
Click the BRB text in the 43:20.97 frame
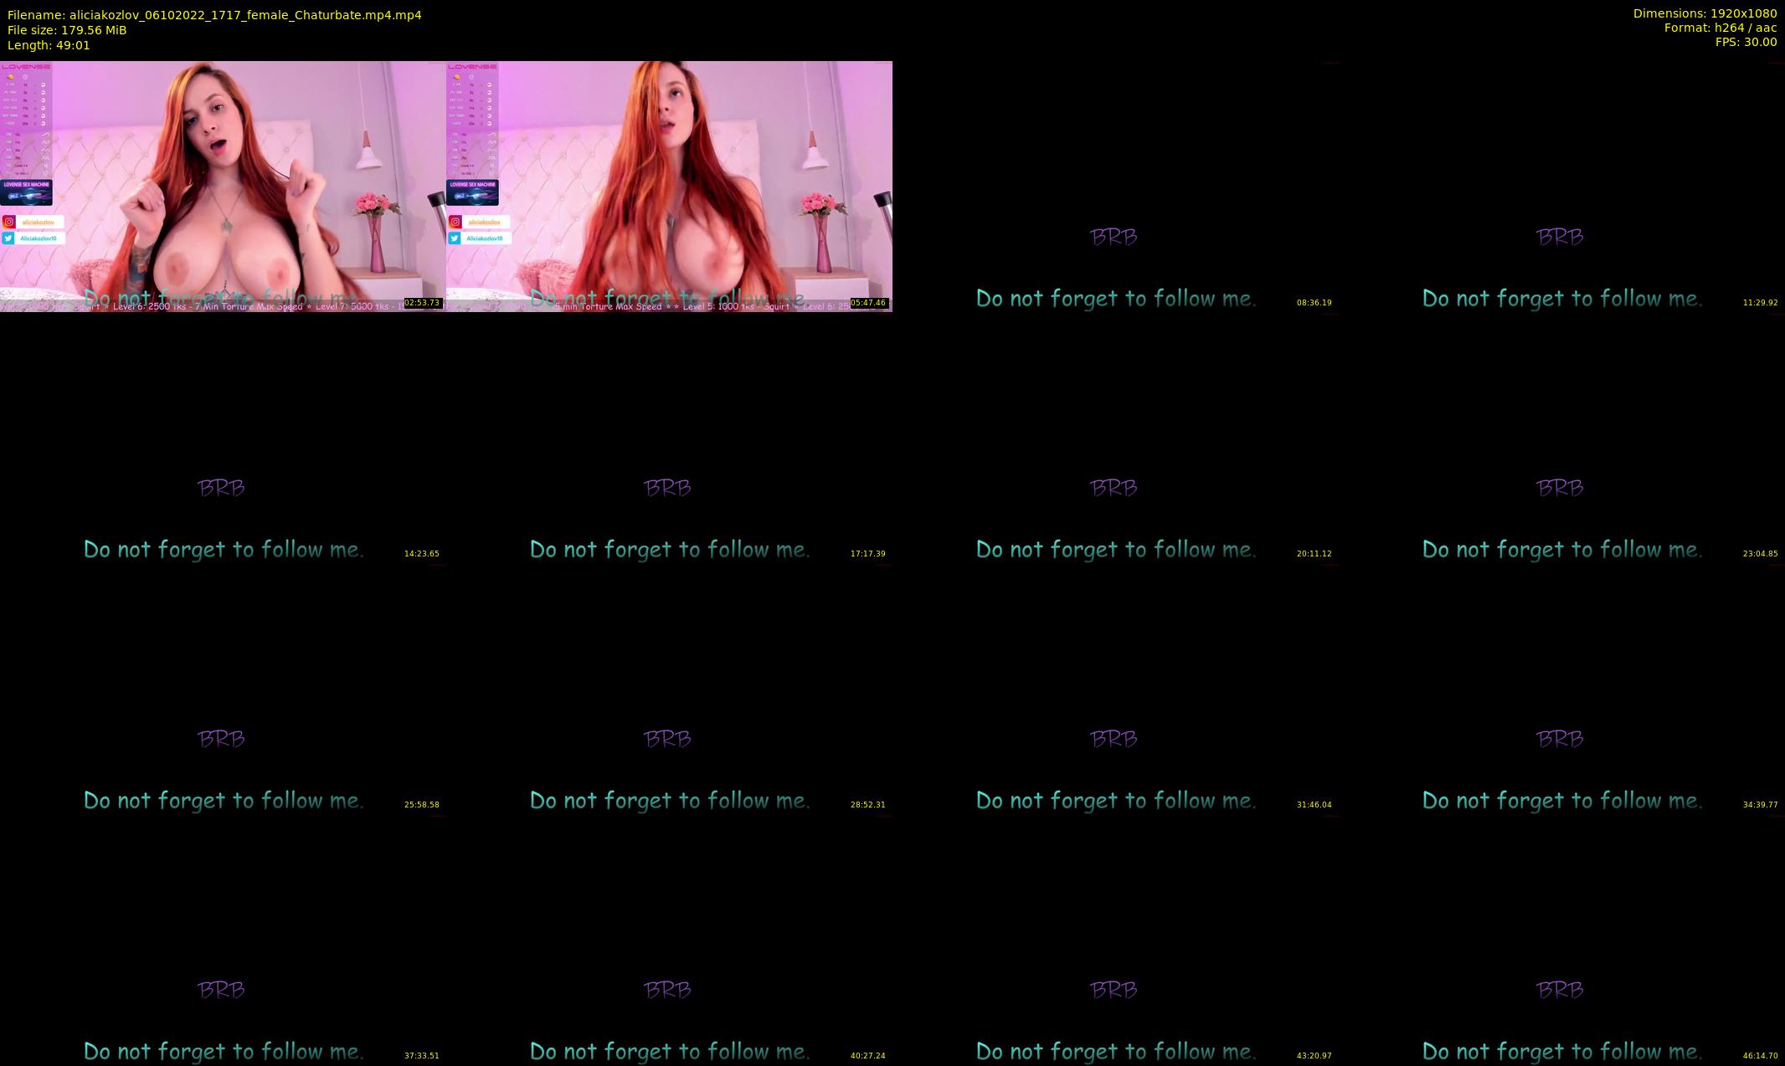(1114, 991)
